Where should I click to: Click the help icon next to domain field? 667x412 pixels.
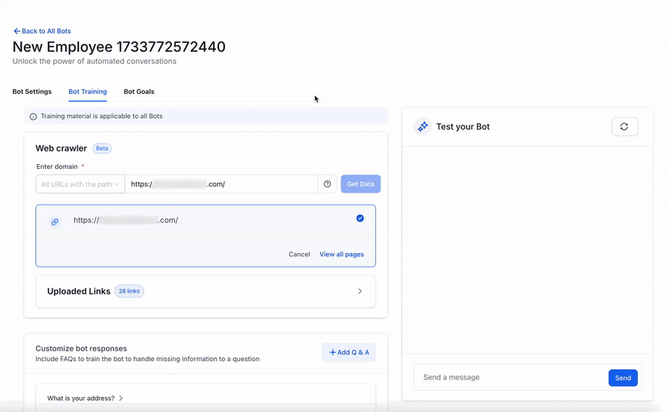pos(327,184)
